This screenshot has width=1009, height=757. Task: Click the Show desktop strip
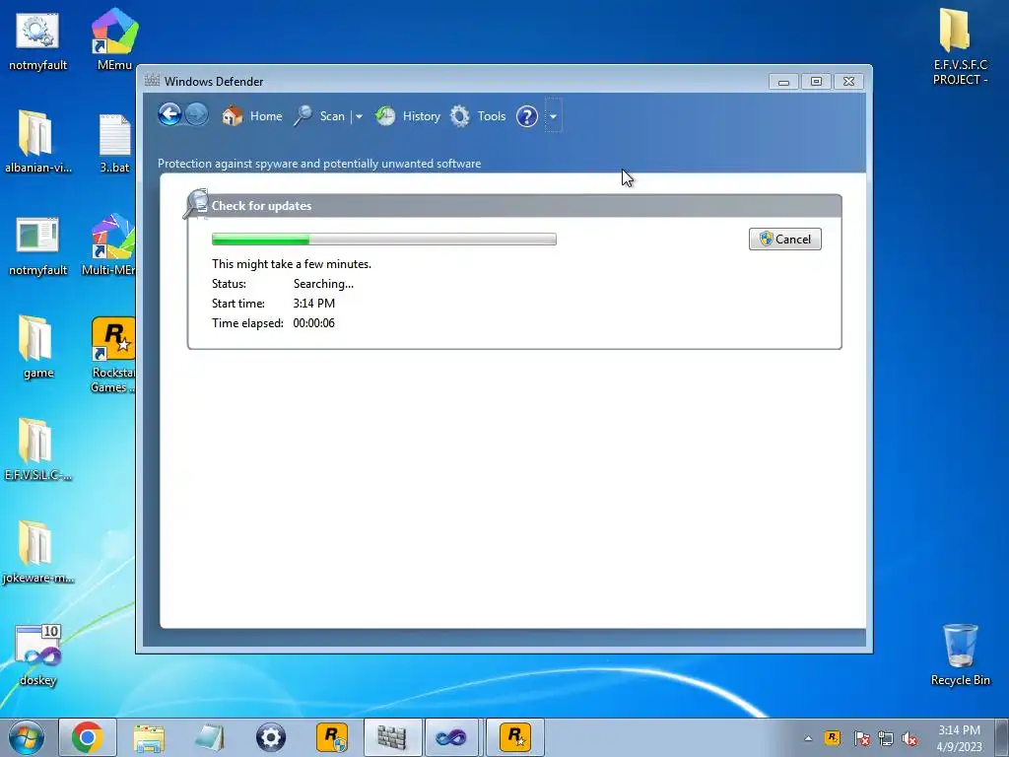click(x=1002, y=737)
